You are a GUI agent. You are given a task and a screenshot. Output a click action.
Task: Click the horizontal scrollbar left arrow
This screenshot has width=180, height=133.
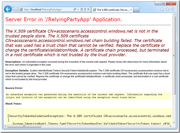point(5,126)
